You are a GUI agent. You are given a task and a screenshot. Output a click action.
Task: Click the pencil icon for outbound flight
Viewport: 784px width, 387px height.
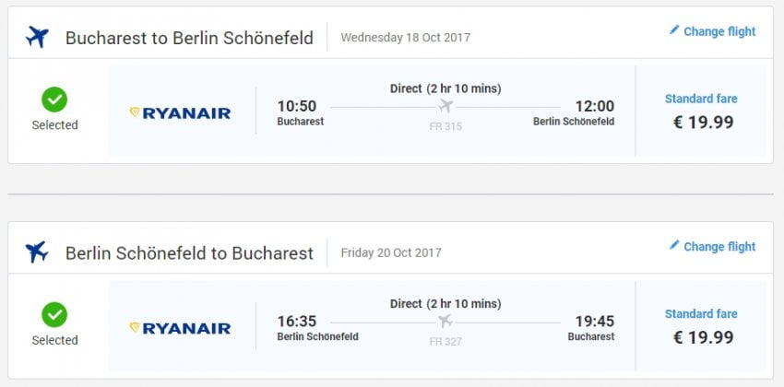[674, 30]
